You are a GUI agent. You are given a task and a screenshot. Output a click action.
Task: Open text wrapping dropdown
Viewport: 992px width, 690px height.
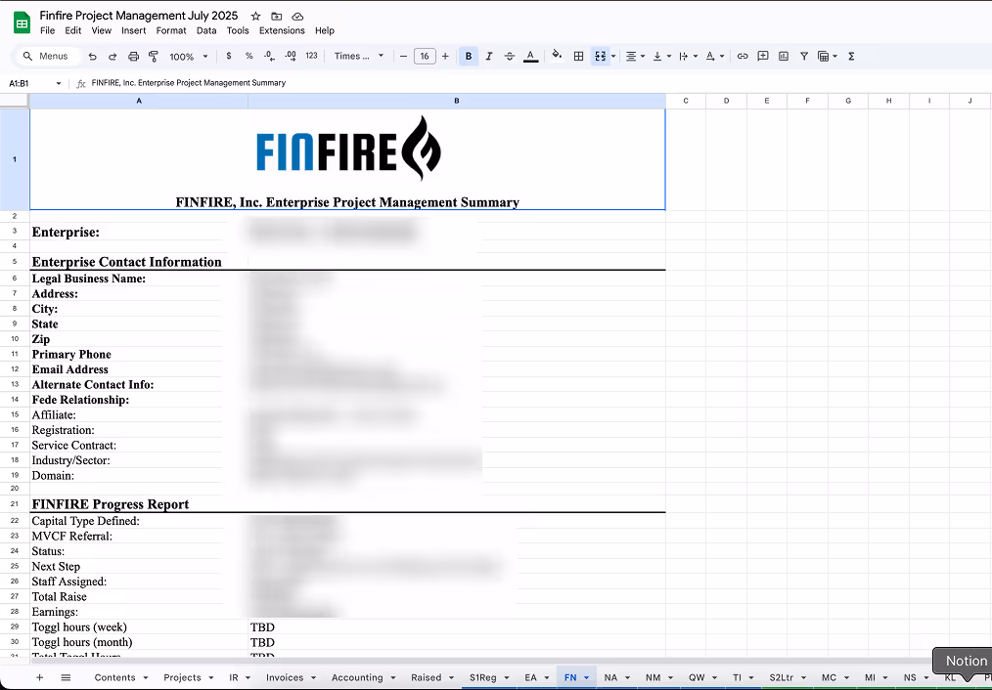[688, 57]
